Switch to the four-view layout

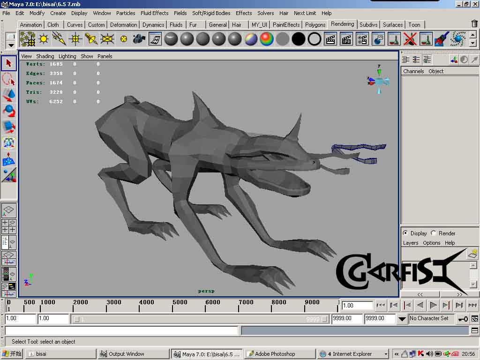[8, 226]
